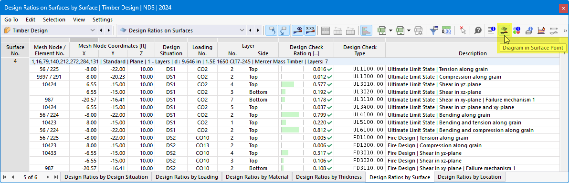
Task: Go to previous add-on with left arrow
Action: point(101,30)
